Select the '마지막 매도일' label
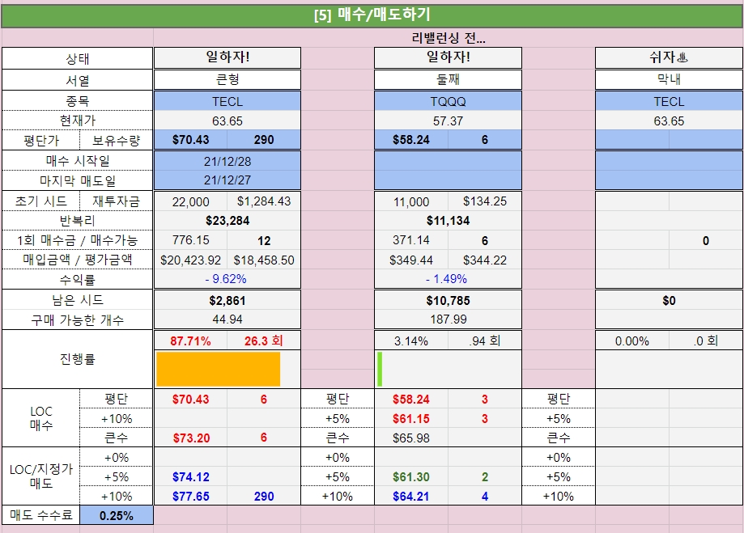The width and height of the screenshot is (744, 533). click(78, 180)
